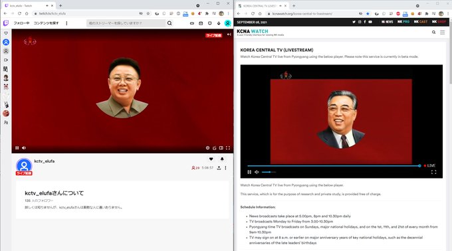Click the camera icon in Twitch sidebar
The width and height of the screenshot is (452, 251).
6,60
